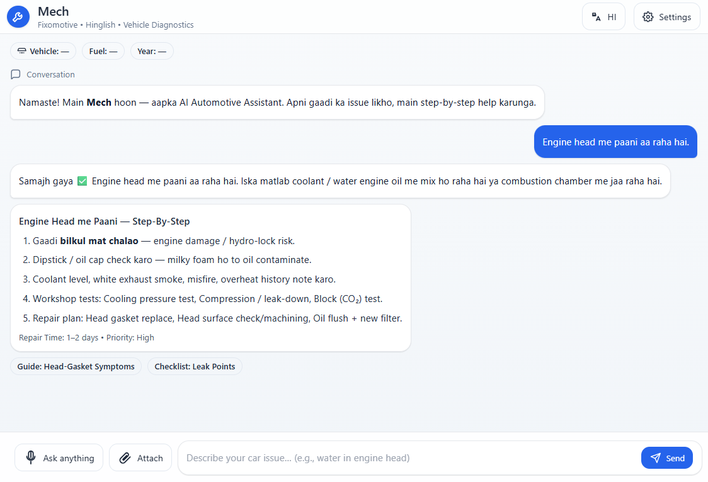
Task: Click the gear icon on Settings button
Action: pos(648,17)
